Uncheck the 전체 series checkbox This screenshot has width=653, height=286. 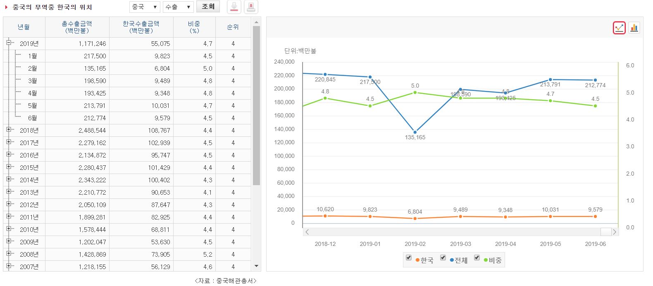pyautogui.click(x=443, y=257)
